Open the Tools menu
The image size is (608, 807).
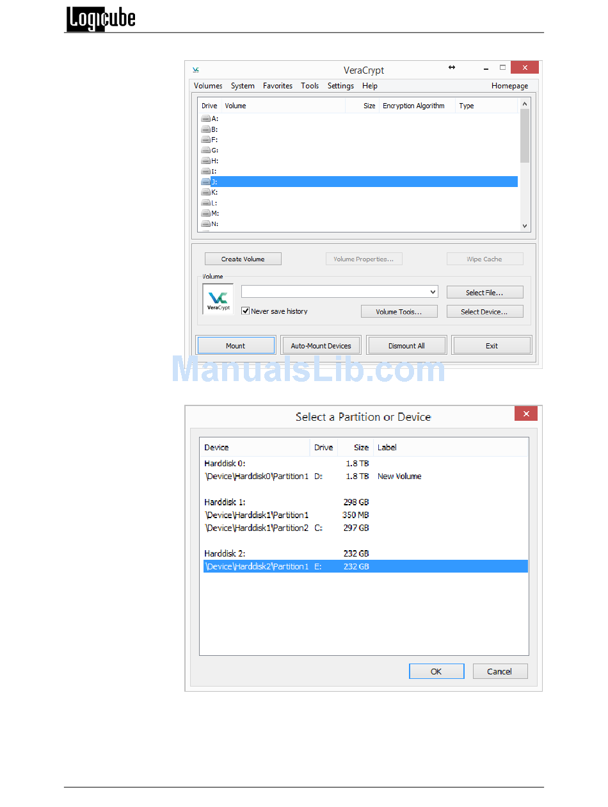(310, 86)
